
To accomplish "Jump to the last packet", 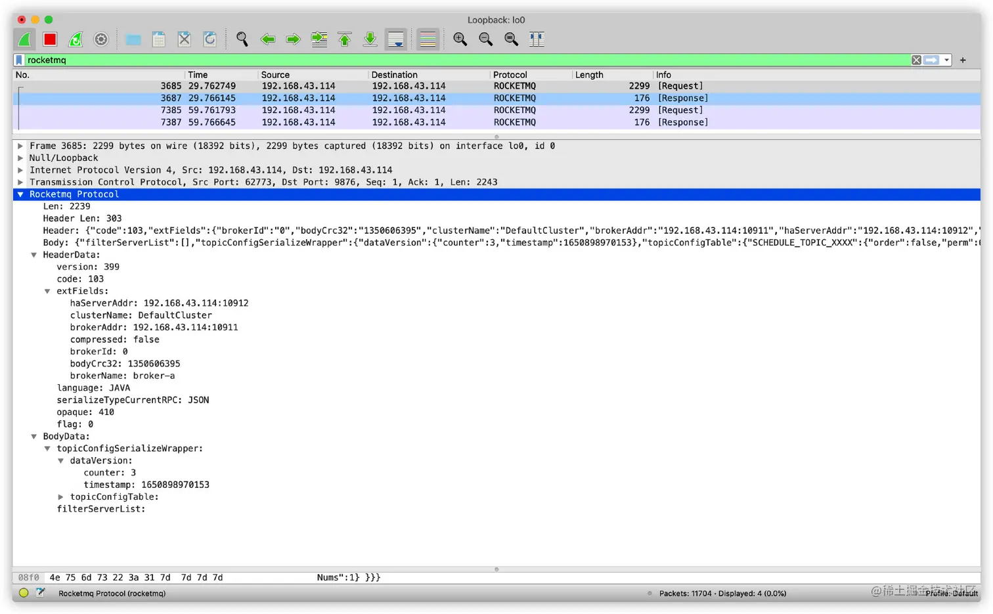I will [370, 39].
